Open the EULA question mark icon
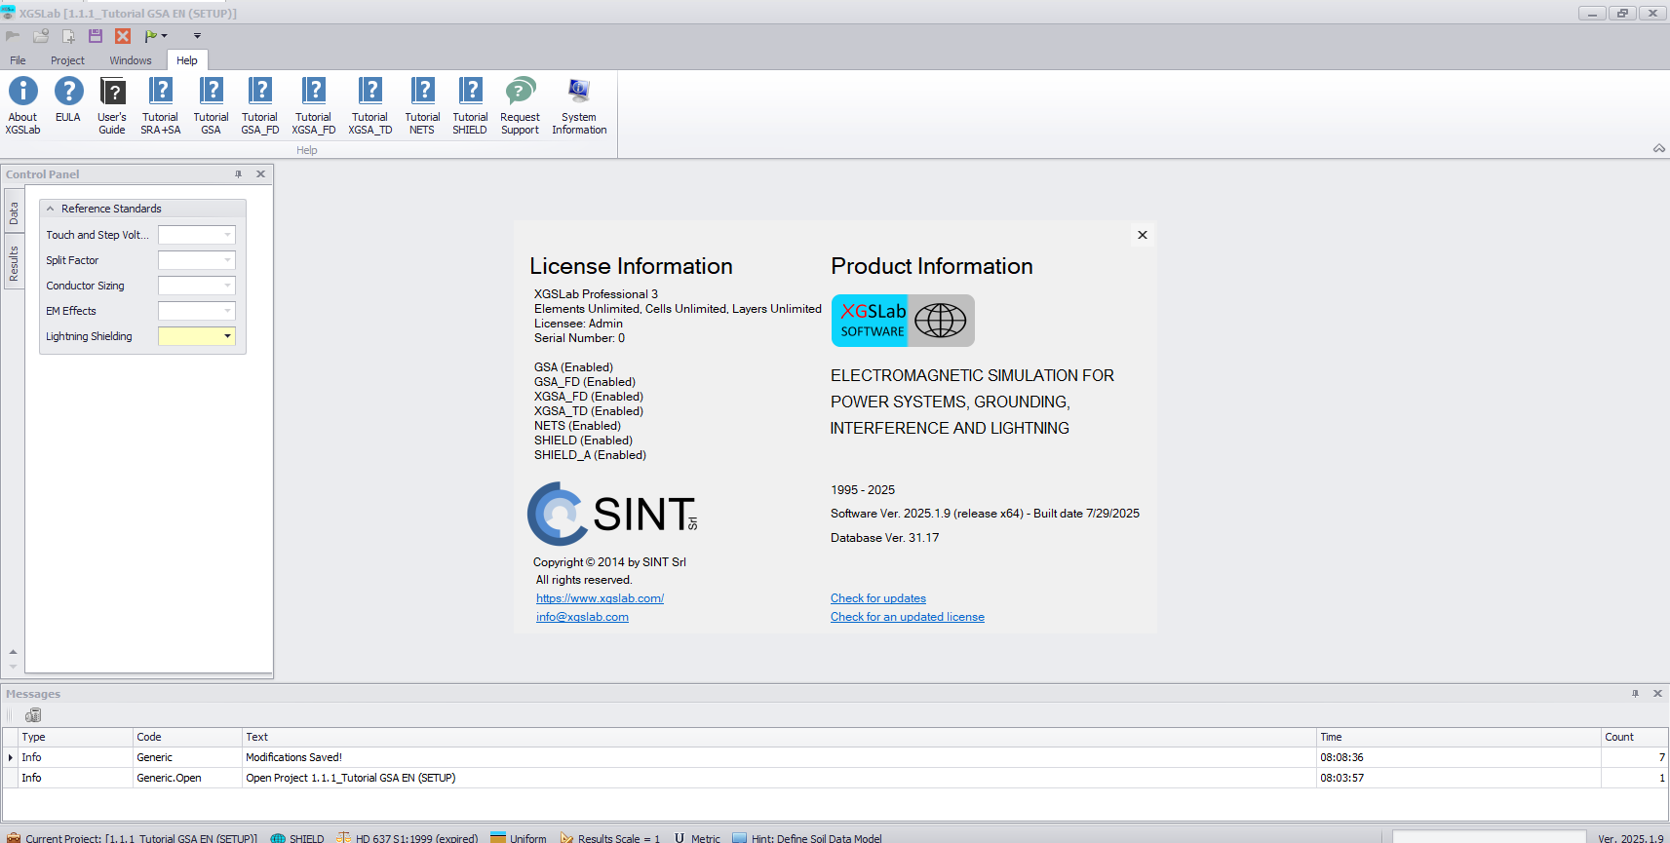 [x=68, y=99]
